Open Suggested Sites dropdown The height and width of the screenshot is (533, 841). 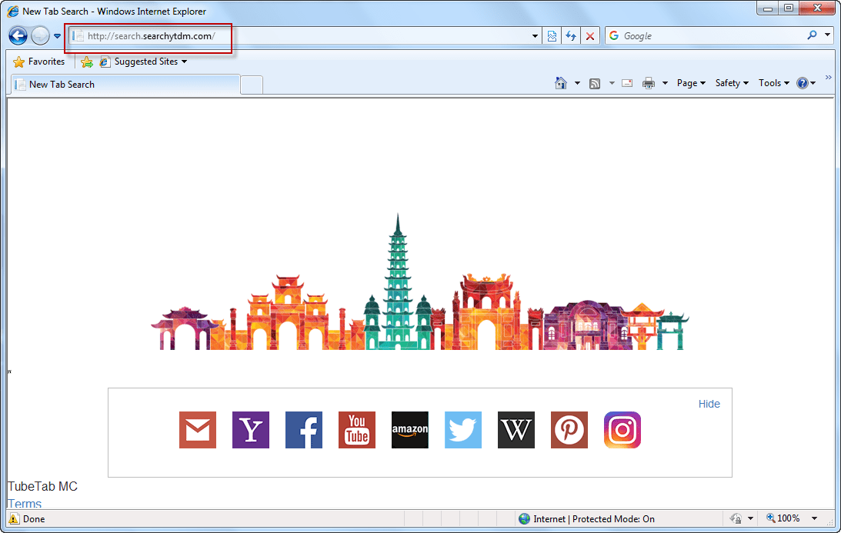[144, 62]
